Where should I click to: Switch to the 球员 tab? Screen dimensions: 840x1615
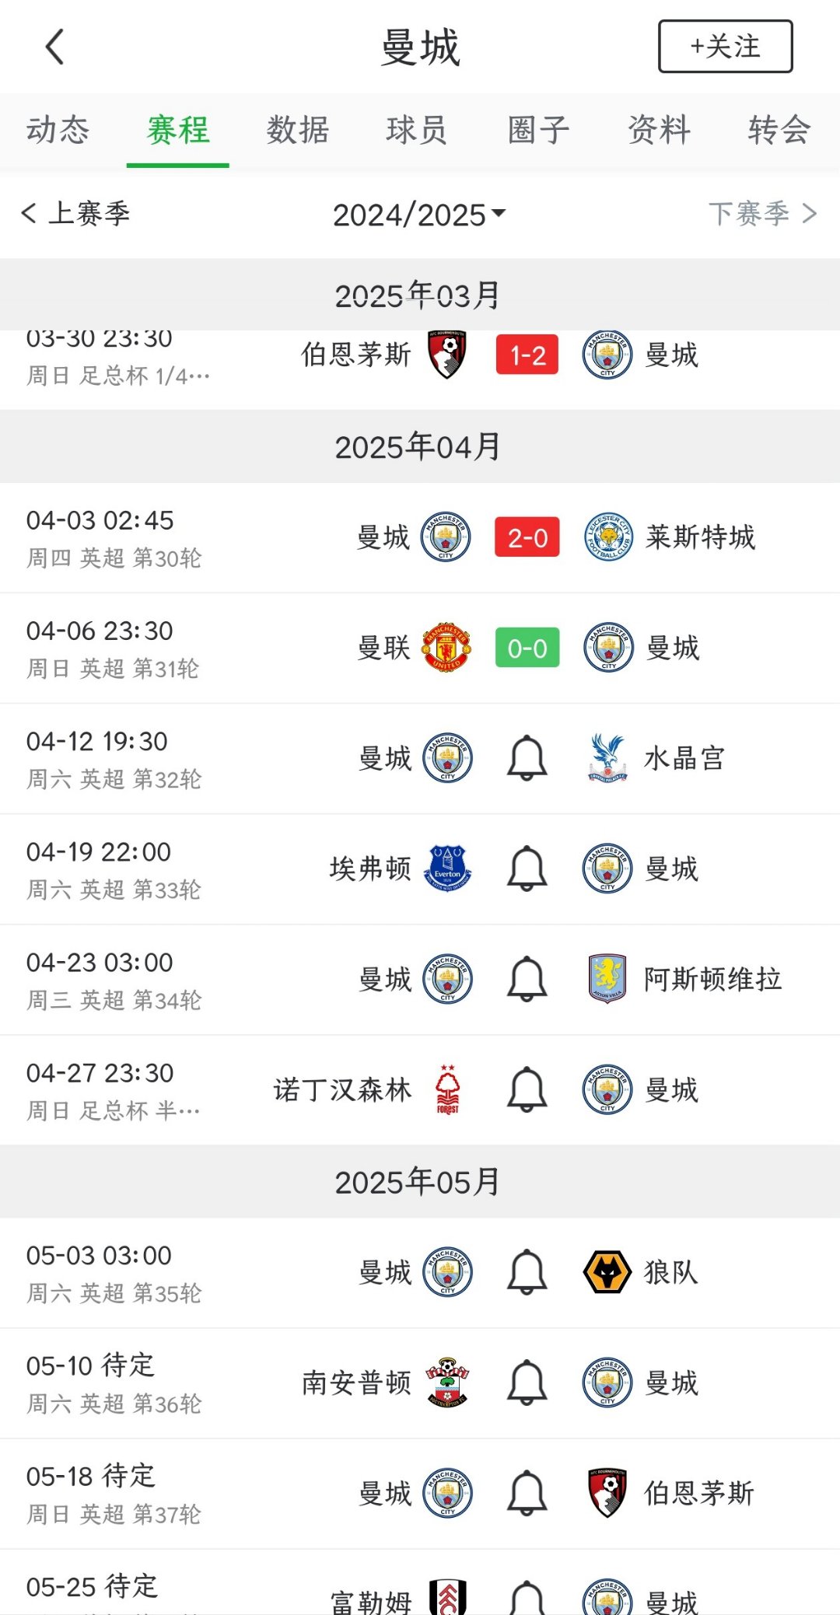tap(417, 130)
